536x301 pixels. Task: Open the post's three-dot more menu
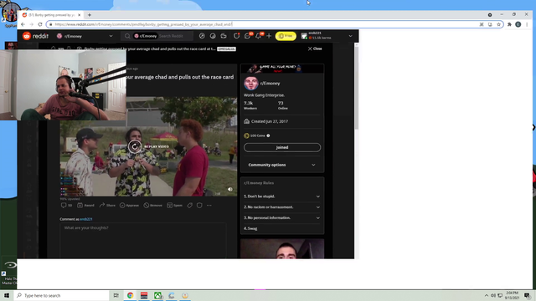click(x=209, y=205)
